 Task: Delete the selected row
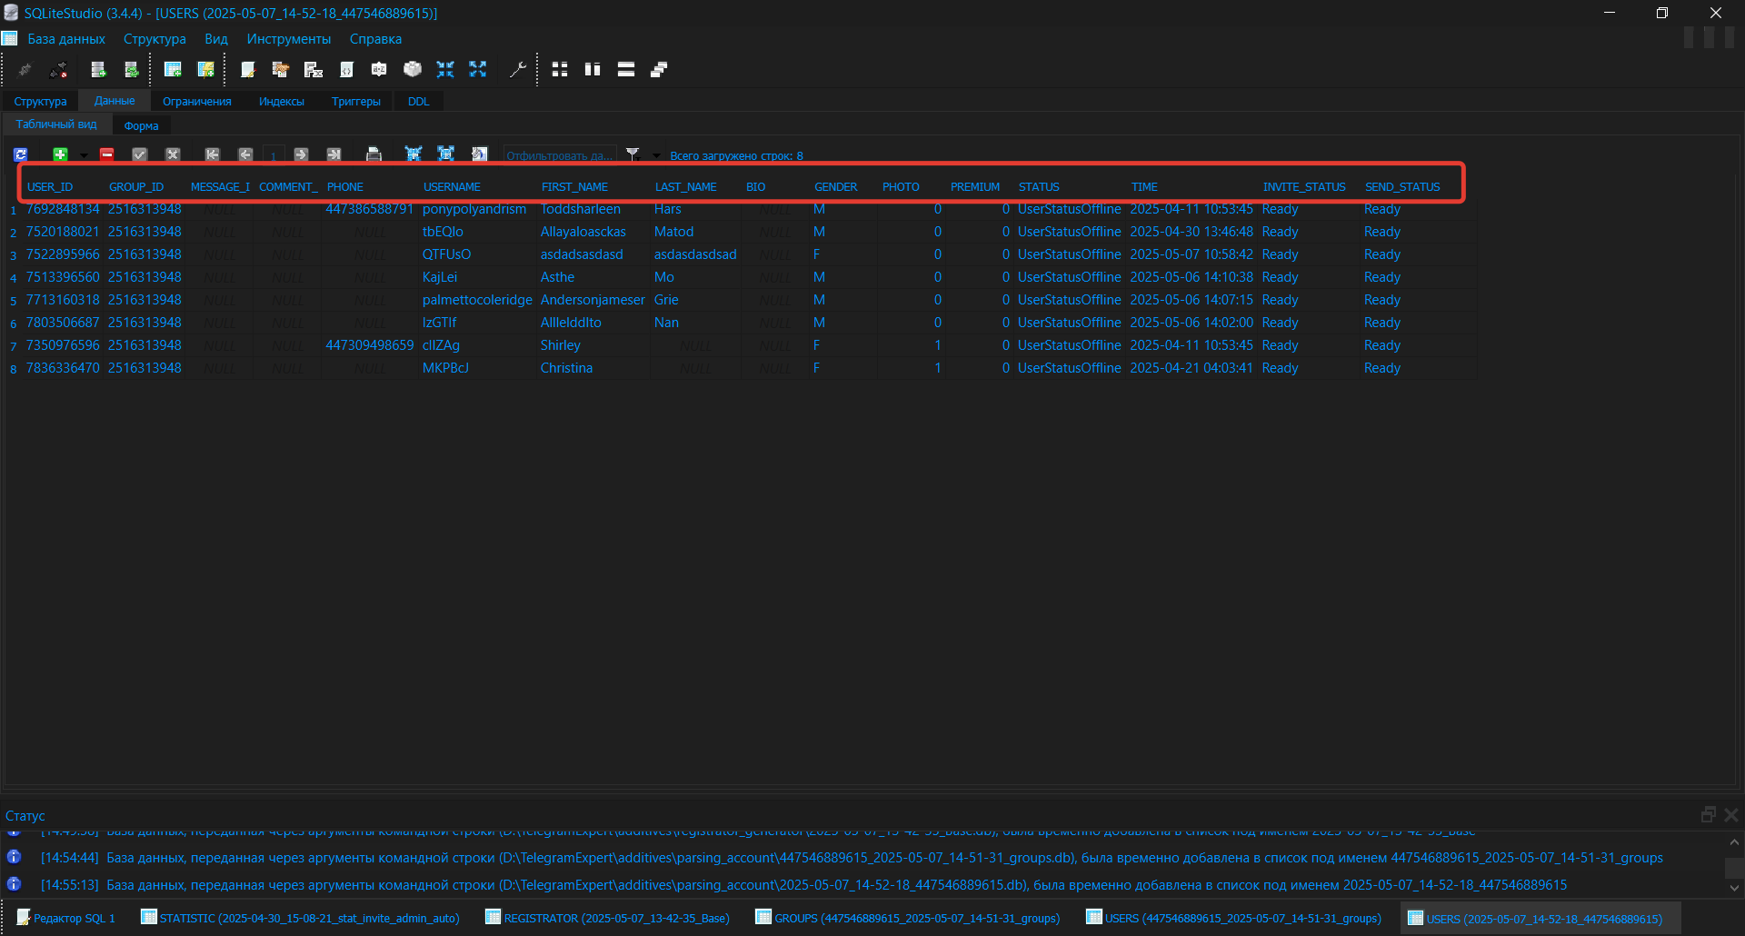point(106,154)
